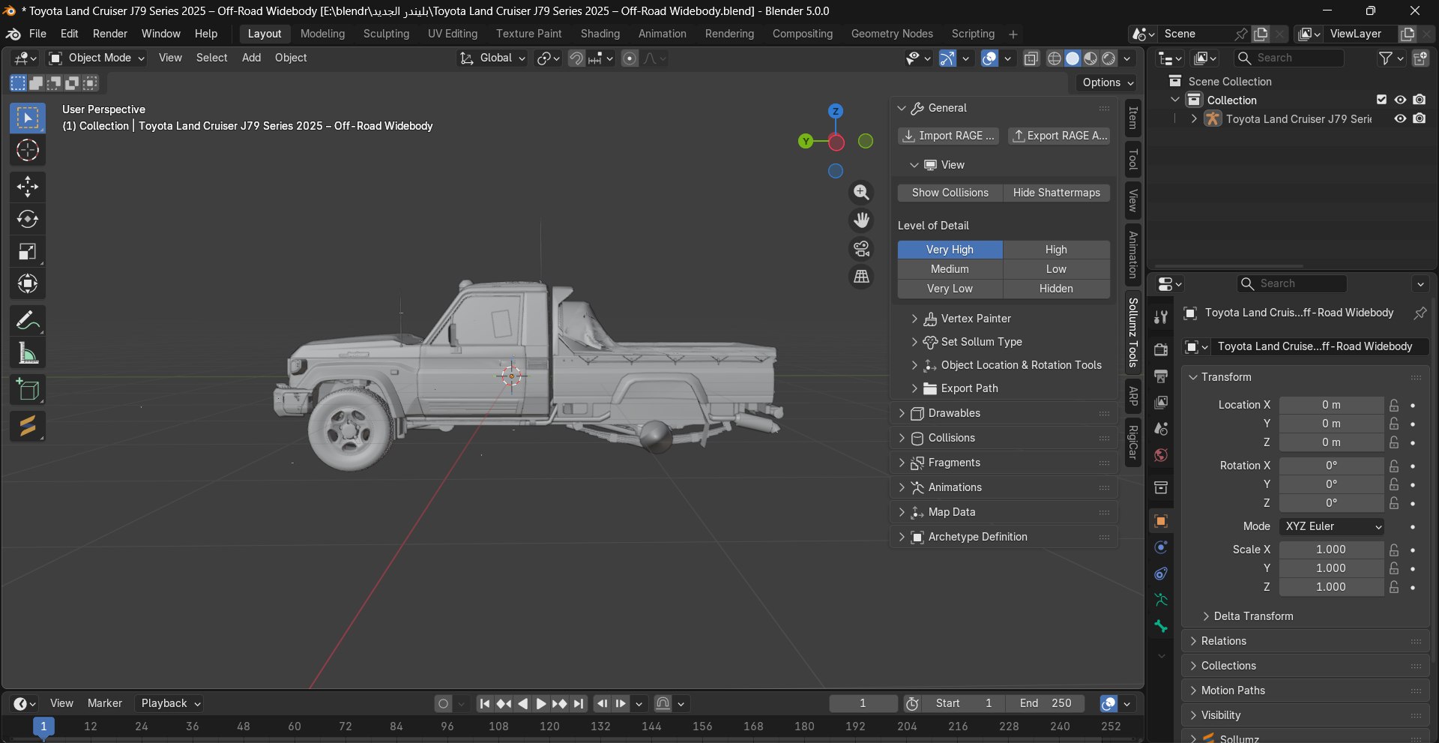The height and width of the screenshot is (743, 1439).
Task: Click the Scale Z value field
Action: point(1331,587)
